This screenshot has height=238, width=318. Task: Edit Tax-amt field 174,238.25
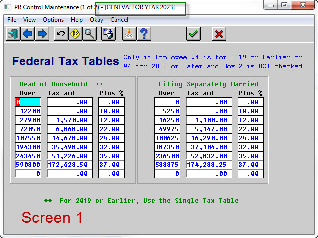[x=209, y=164]
